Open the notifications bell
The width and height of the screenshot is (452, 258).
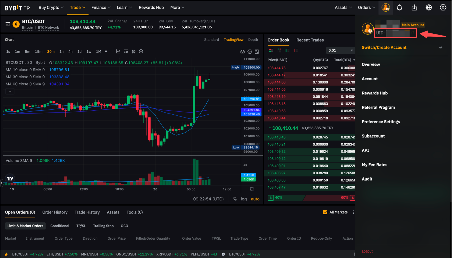(x=399, y=8)
